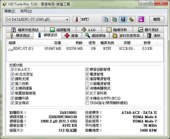Toggle the 噪音自動管理 checkbox
Viewport: 170px width, 139px height.
(x=87, y=69)
